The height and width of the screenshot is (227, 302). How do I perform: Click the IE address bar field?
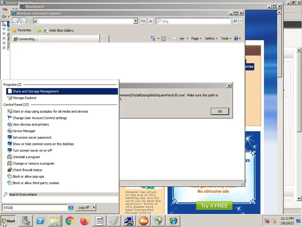(83, 21)
